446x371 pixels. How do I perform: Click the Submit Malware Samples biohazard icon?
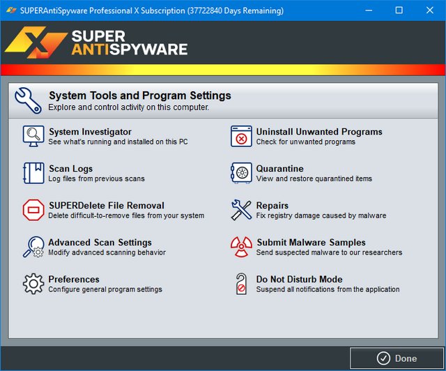coord(241,247)
